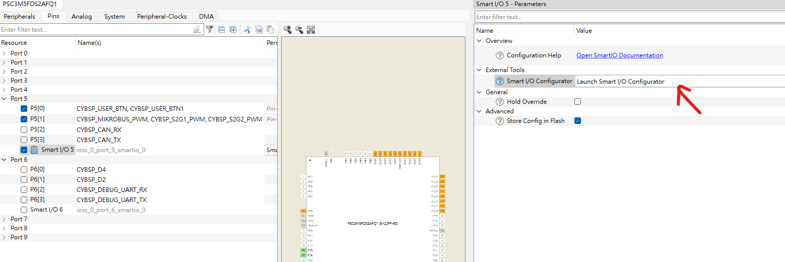The image size is (785, 262).
Task: Zoom out of the chip package view
Action: click(299, 30)
